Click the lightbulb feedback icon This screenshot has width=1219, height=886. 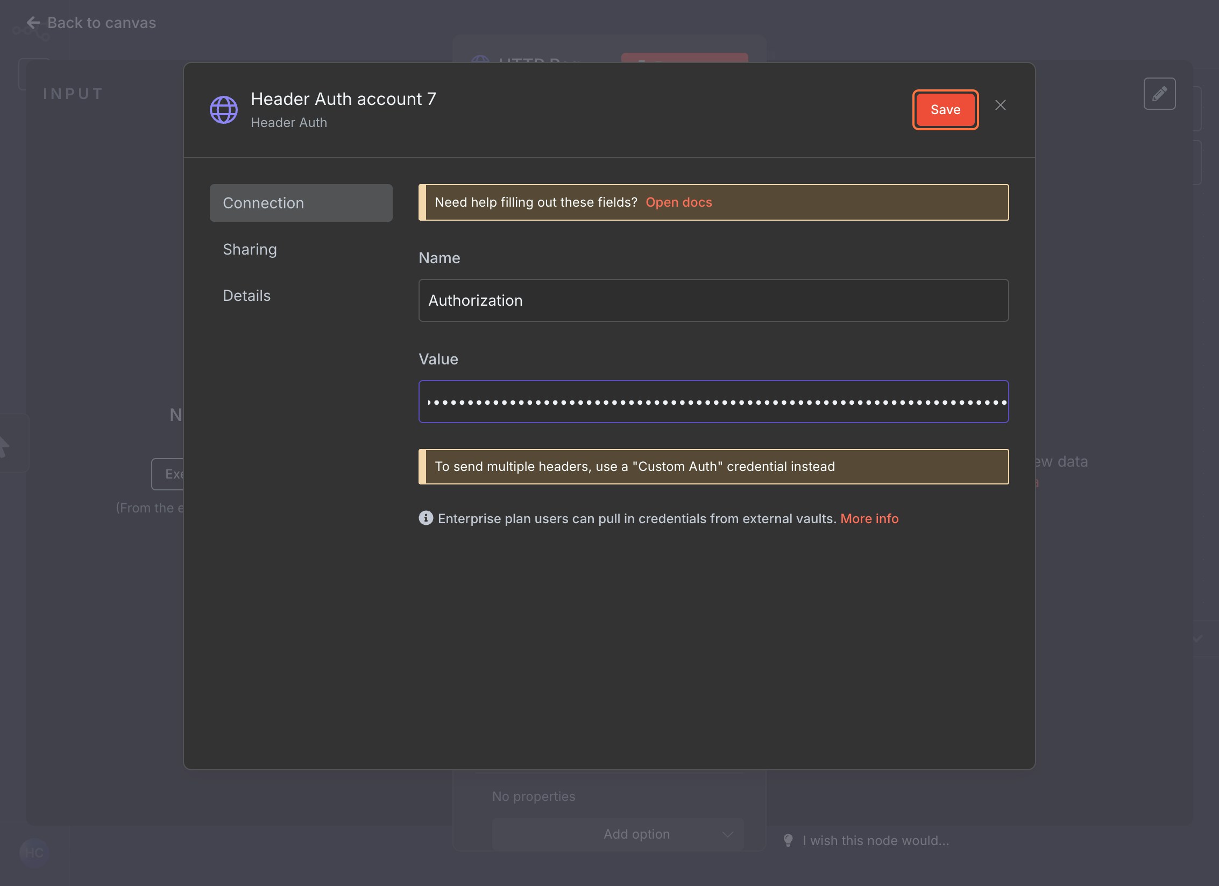click(788, 840)
